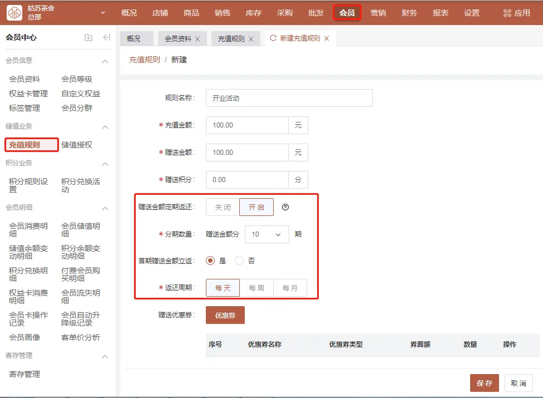Click the 保存 button
This screenshot has width=543, height=398.
pyautogui.click(x=484, y=383)
